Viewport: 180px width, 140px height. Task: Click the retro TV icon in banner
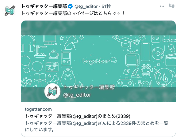(x=132, y=58)
